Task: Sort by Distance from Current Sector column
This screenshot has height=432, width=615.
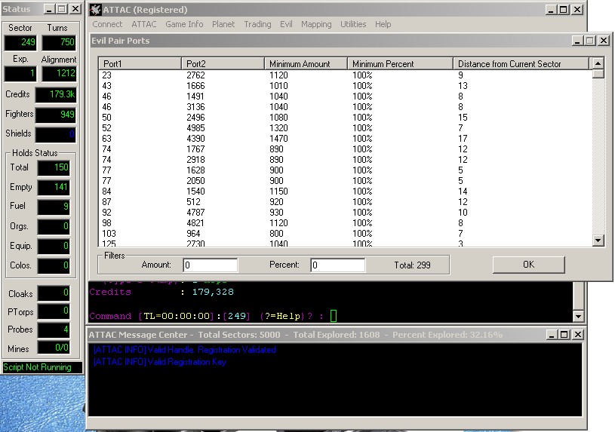Action: pyautogui.click(x=521, y=64)
